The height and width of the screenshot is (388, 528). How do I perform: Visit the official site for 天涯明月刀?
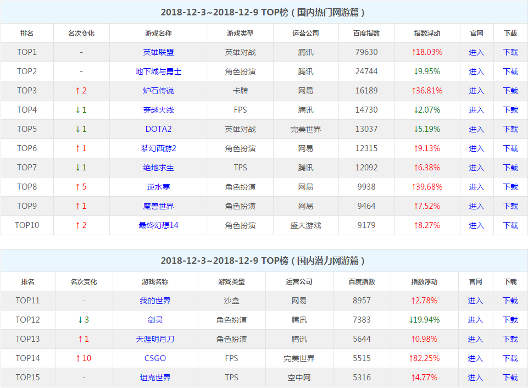point(475,339)
